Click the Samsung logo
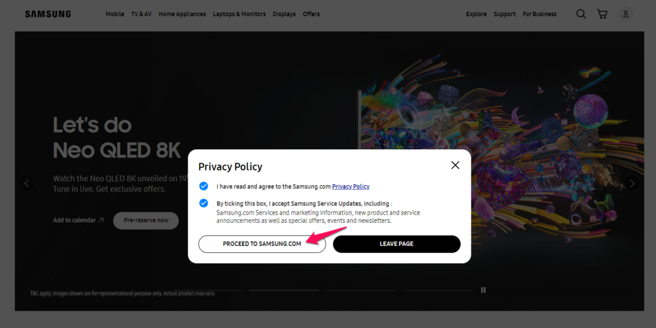Viewport: 656px width, 328px height. coord(48,14)
